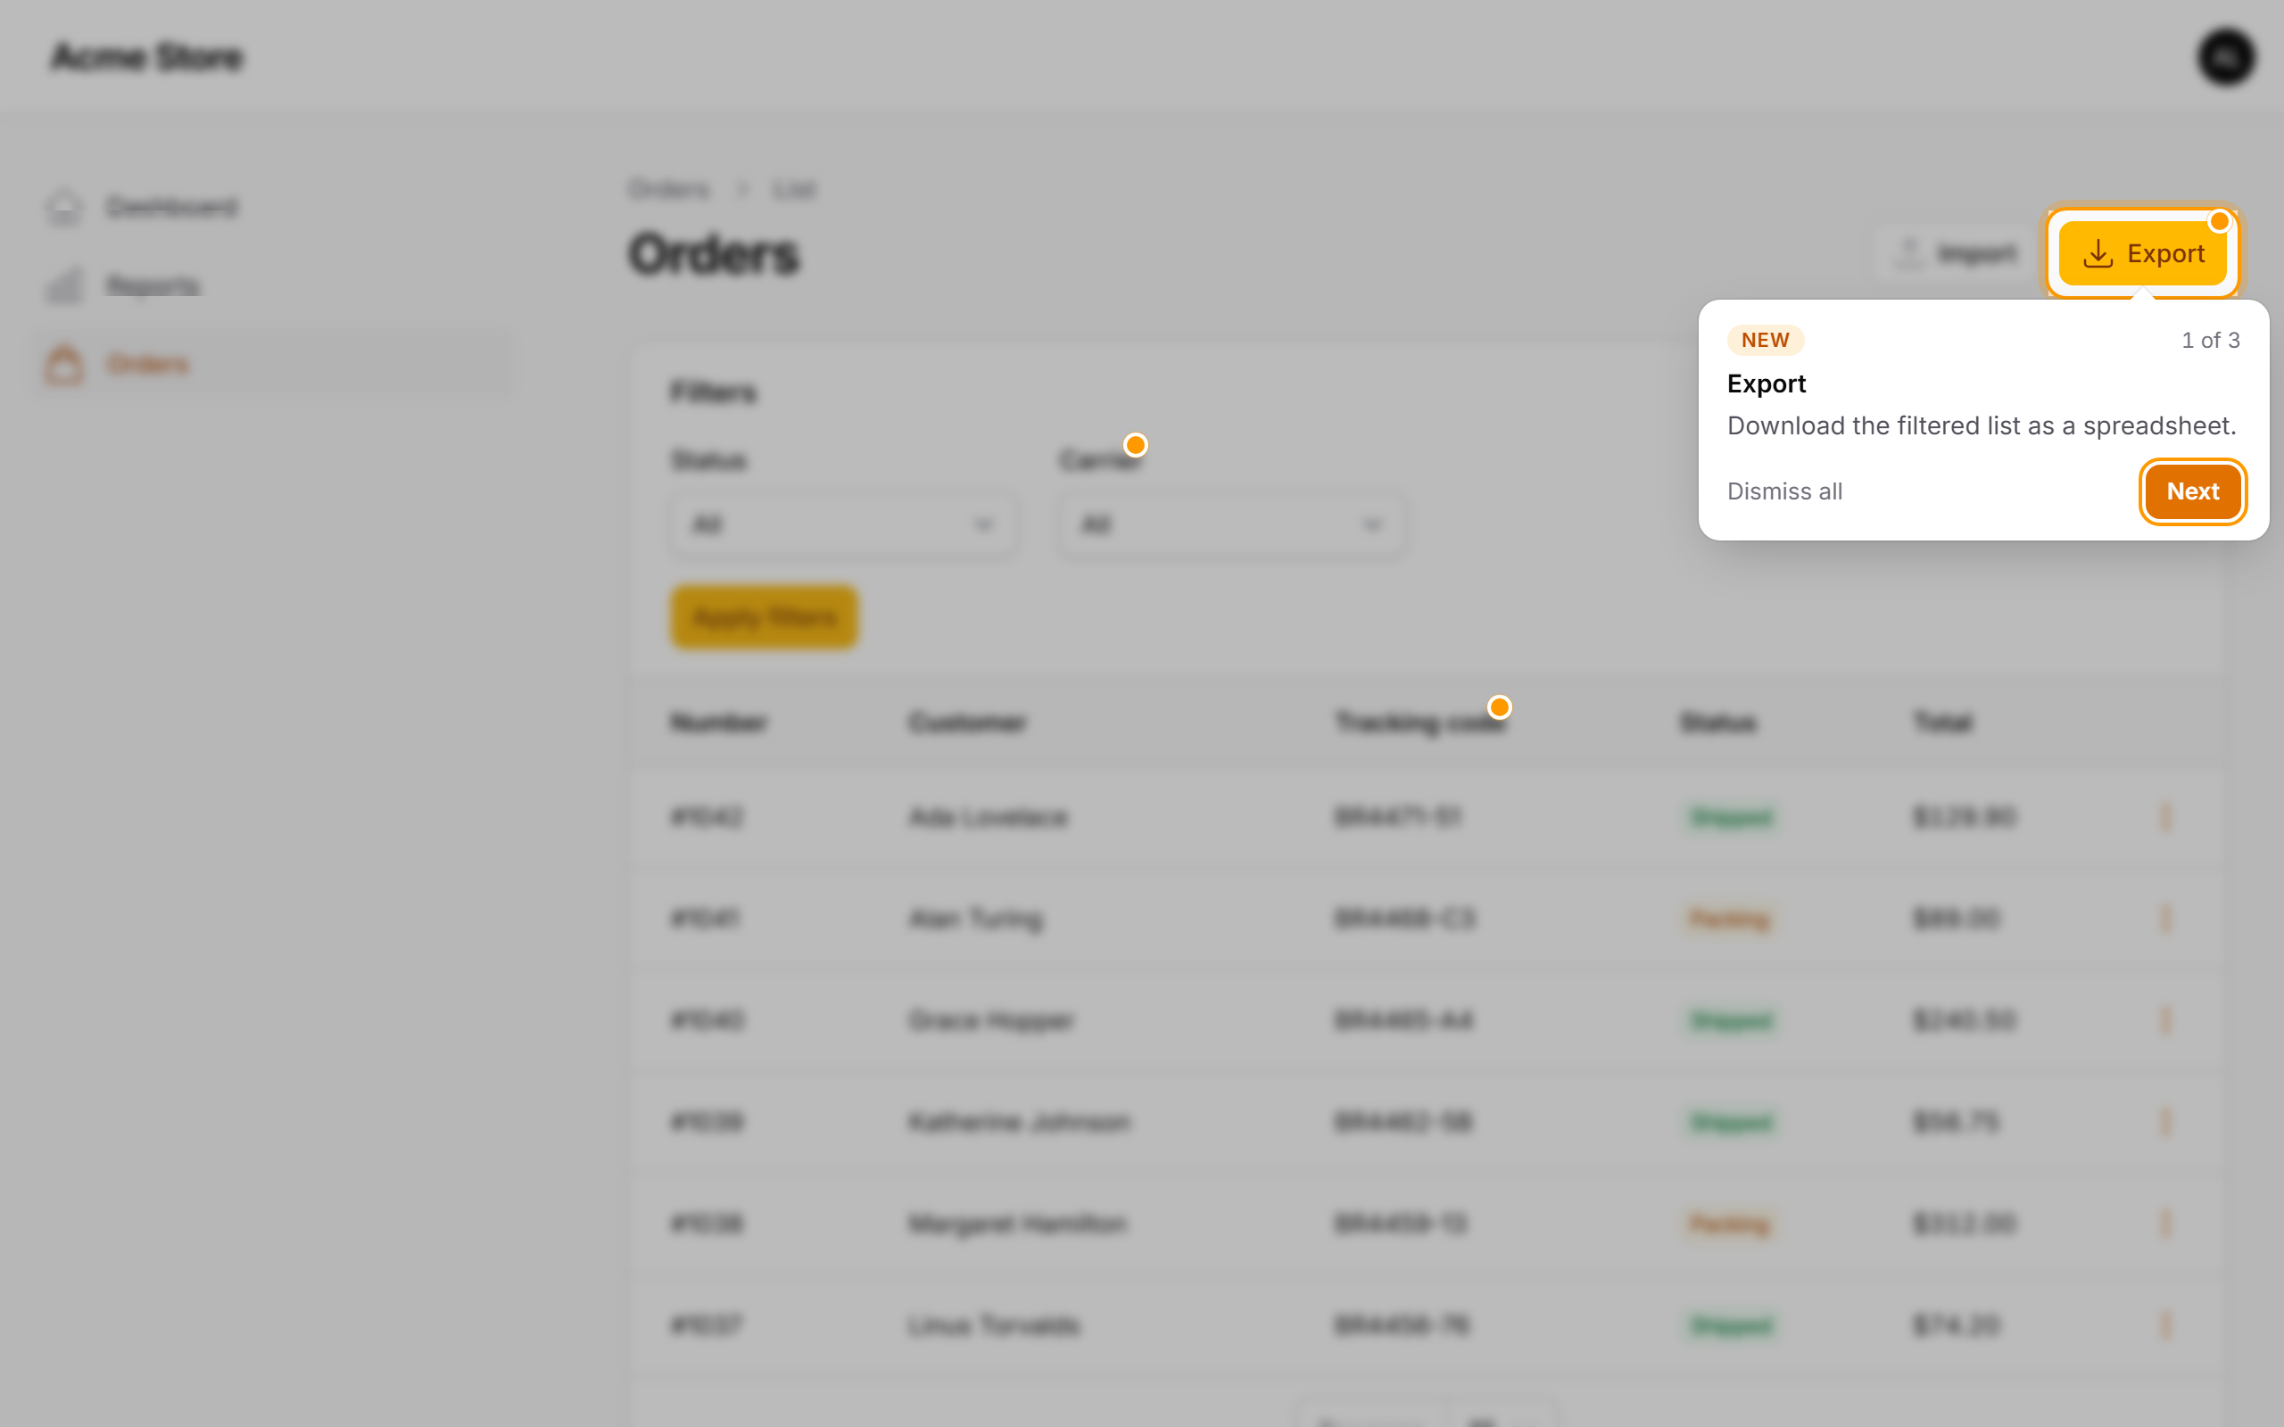Viewport: 2284px width, 1427px height.
Task: Click the highlighted Export button
Action: tap(2141, 253)
